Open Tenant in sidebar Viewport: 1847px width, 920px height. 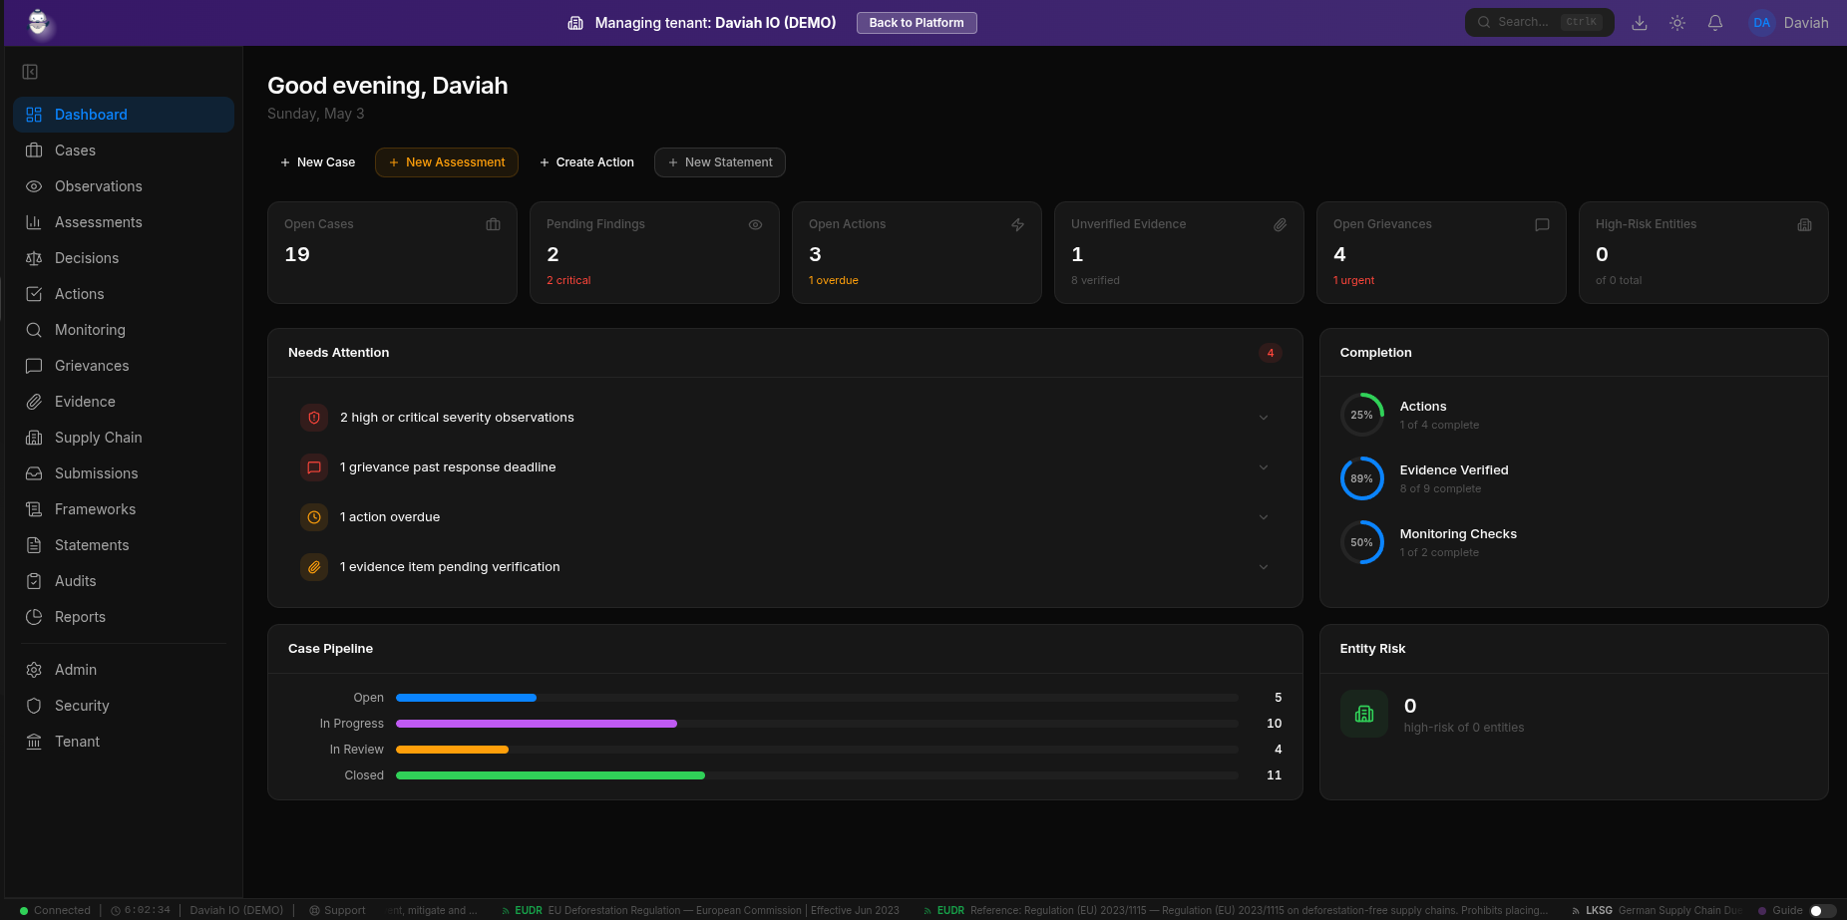124,742
